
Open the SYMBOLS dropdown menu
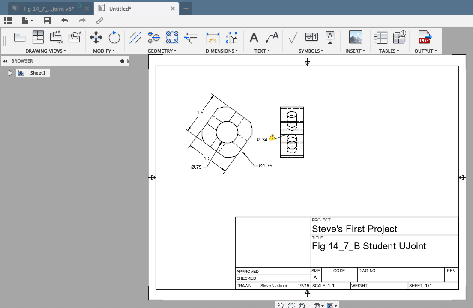(x=311, y=51)
